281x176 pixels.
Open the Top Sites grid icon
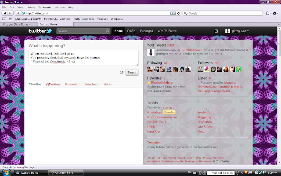coord(11,19)
